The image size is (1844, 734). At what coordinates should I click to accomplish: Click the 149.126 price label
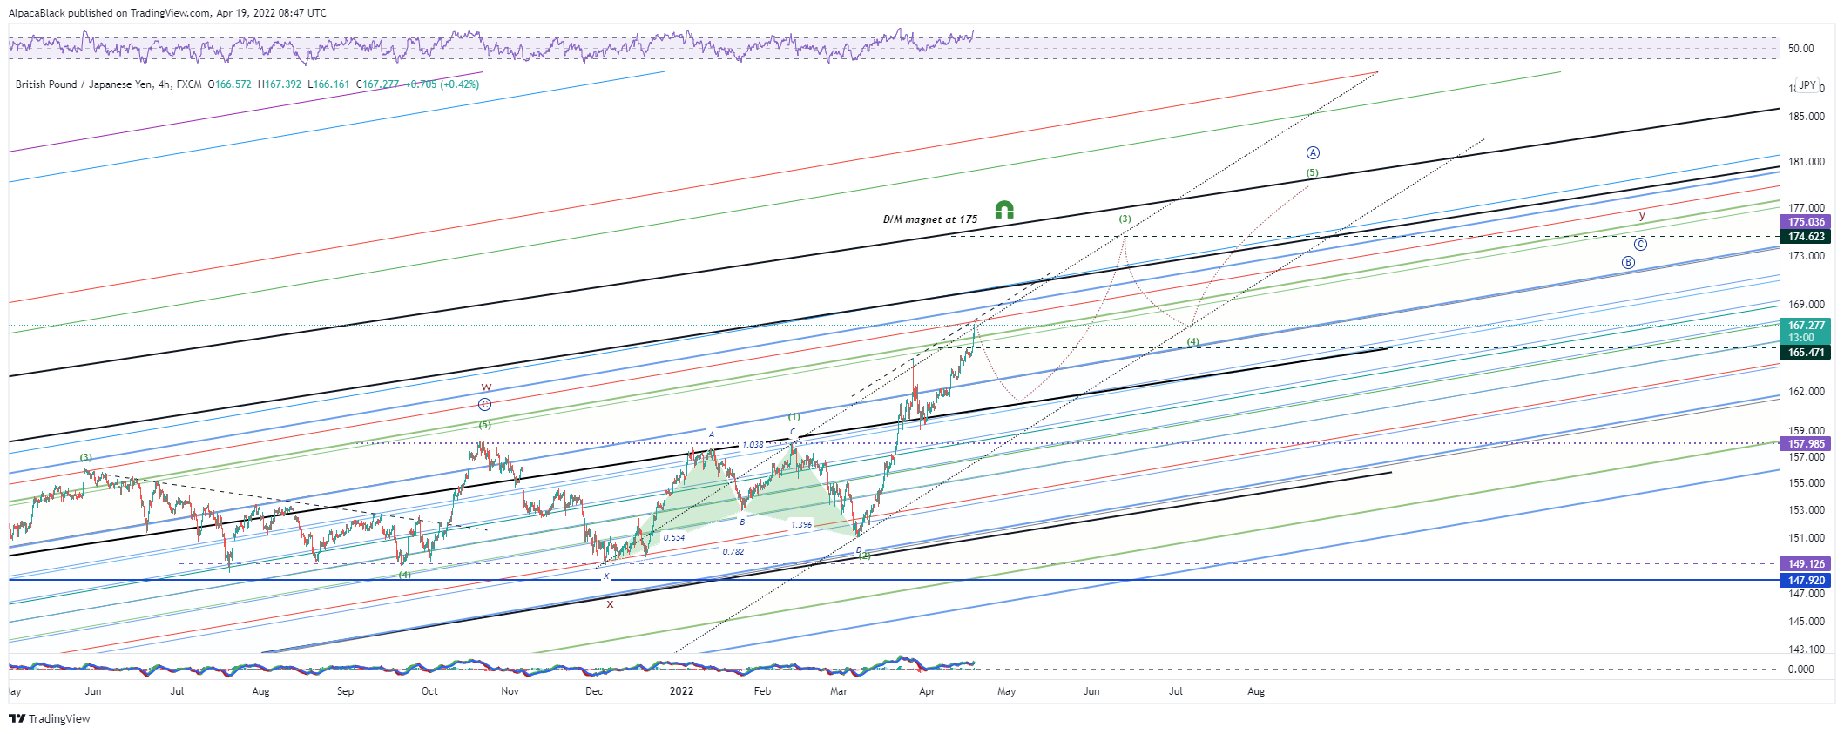pos(1806,564)
